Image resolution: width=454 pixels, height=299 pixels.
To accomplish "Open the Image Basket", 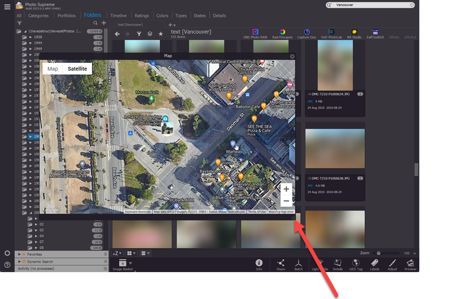I will point(123,265).
